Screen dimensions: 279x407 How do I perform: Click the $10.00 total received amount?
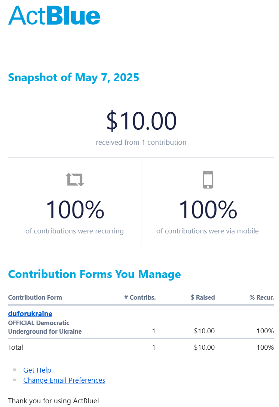click(141, 121)
